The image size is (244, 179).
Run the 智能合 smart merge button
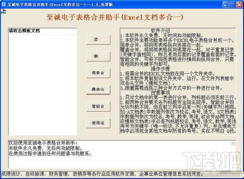(98, 106)
